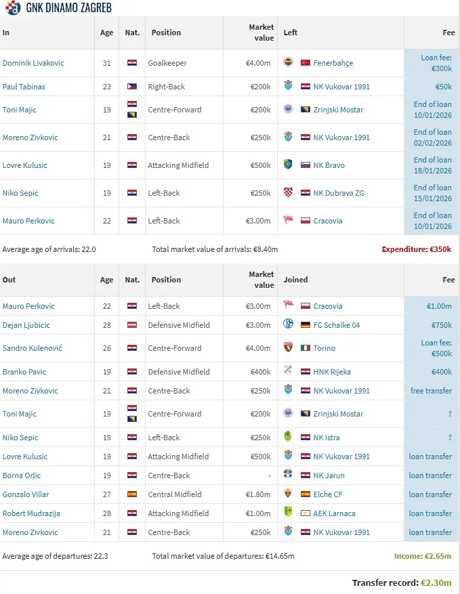Click the FC Schalke 04 crest

pyautogui.click(x=288, y=325)
